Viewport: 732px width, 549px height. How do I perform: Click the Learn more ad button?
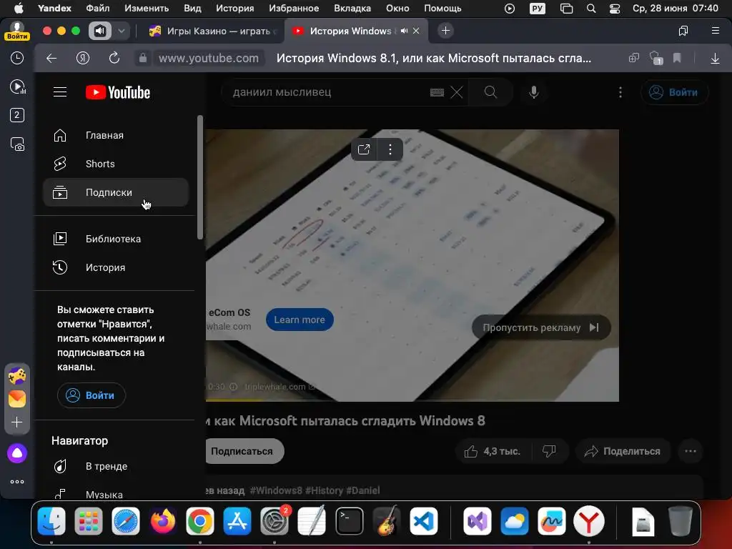[x=300, y=320]
